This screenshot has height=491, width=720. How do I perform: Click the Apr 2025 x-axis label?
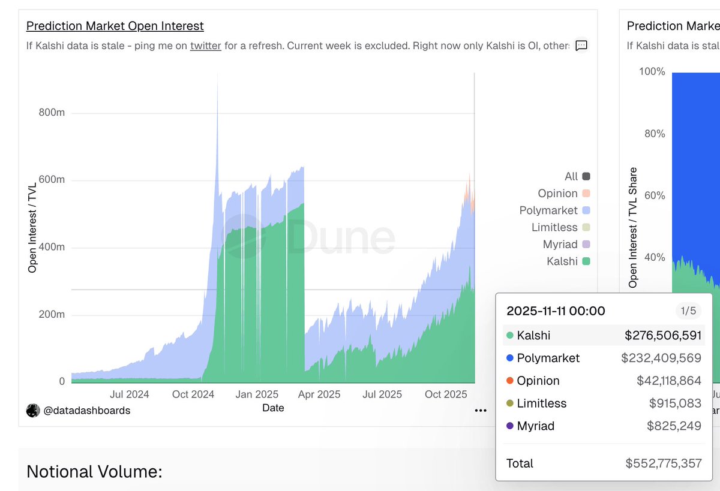pos(319,394)
